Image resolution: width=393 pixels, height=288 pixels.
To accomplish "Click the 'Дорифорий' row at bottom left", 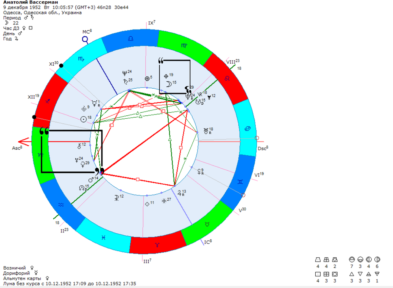I will (21, 273).
